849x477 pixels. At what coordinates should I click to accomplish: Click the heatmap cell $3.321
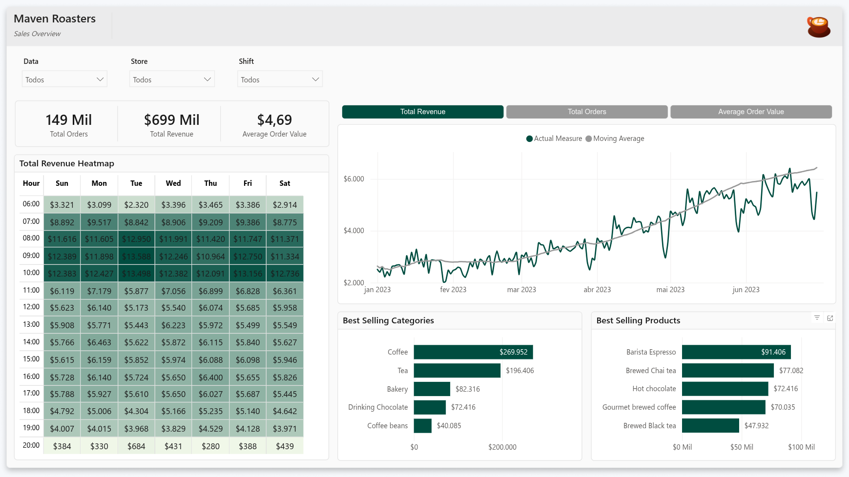[62, 205]
